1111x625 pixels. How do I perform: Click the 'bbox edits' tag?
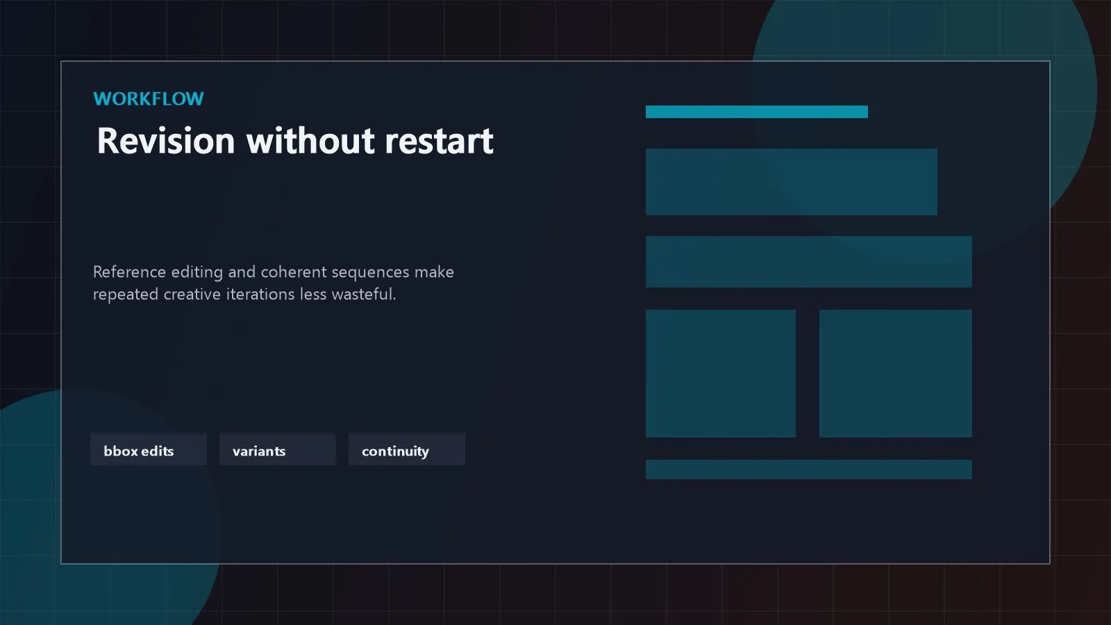pyautogui.click(x=149, y=450)
